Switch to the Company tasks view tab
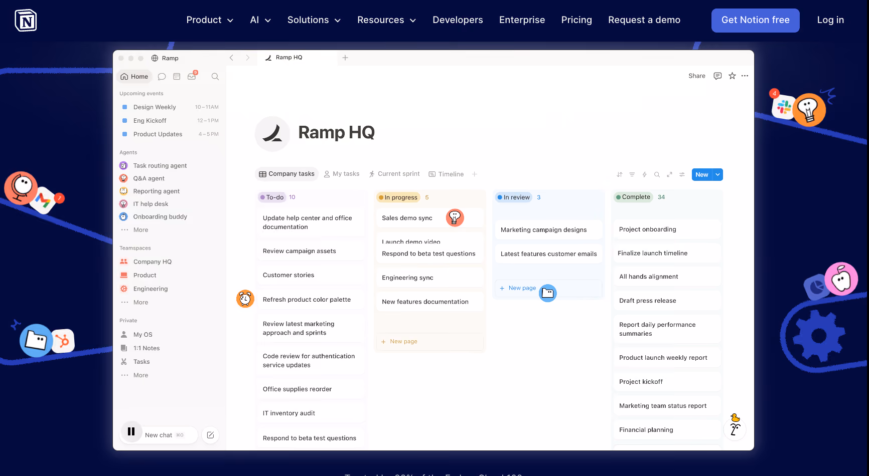This screenshot has width=869, height=476. [287, 174]
